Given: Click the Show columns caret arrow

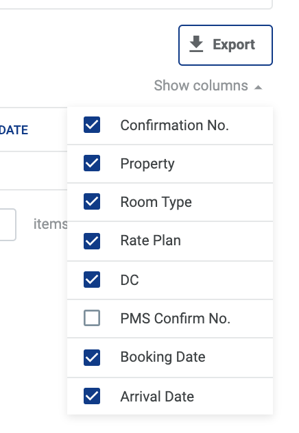Looking at the screenshot, I should point(258,88).
